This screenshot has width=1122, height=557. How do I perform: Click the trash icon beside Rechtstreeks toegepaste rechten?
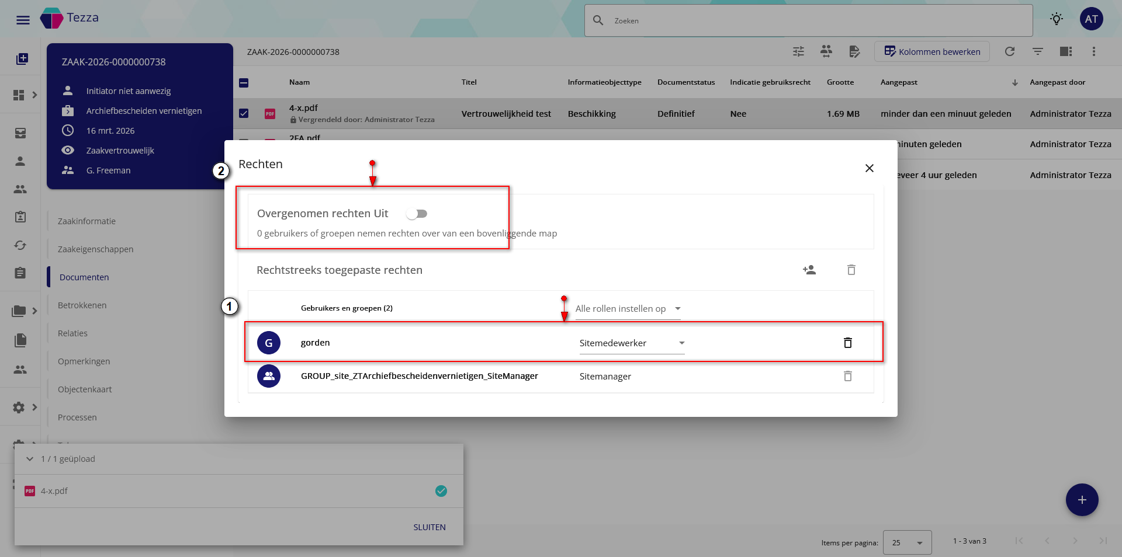click(x=851, y=270)
